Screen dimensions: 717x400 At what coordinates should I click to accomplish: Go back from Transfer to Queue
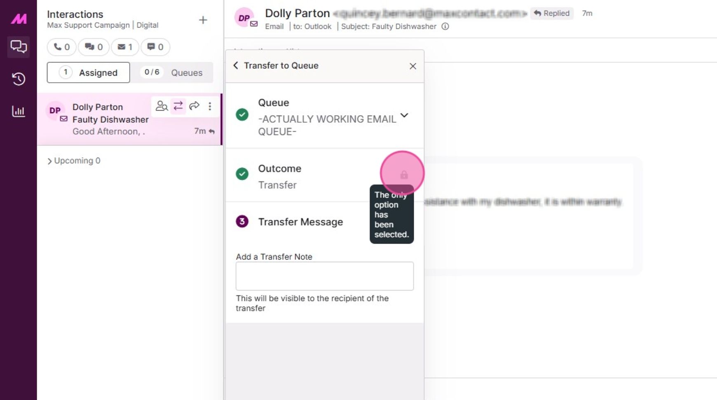tap(236, 65)
